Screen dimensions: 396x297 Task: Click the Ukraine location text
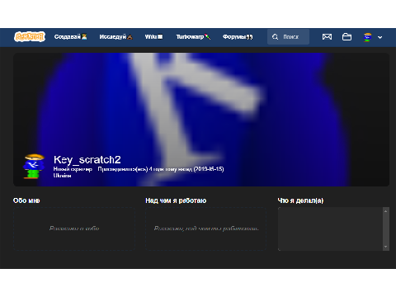62,176
